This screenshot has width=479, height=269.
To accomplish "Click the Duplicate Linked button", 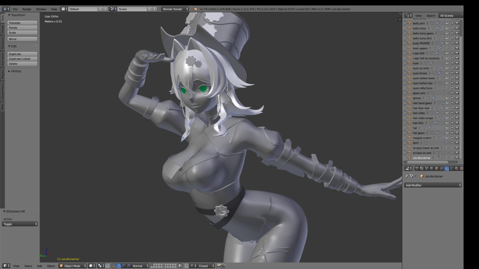I will point(22,59).
